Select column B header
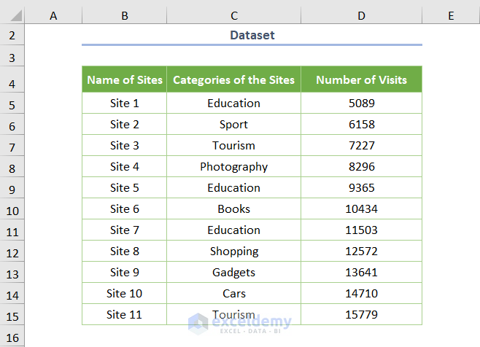This screenshot has height=347, width=480. point(125,15)
